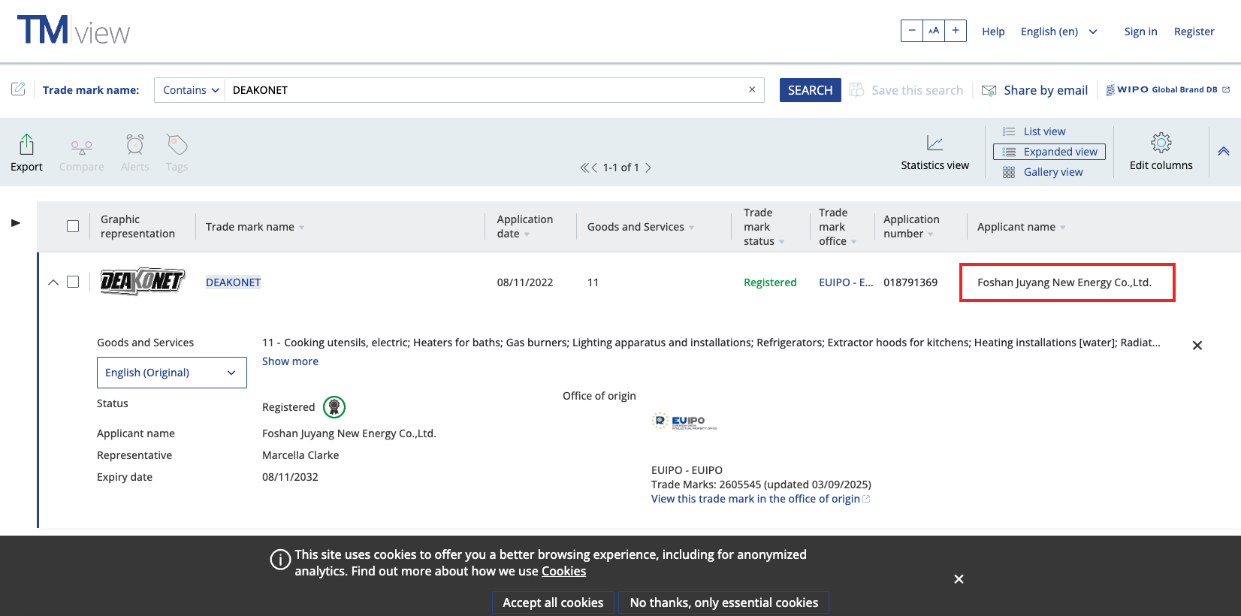Switch to List view
This screenshot has height=616, width=1241.
tap(1044, 131)
